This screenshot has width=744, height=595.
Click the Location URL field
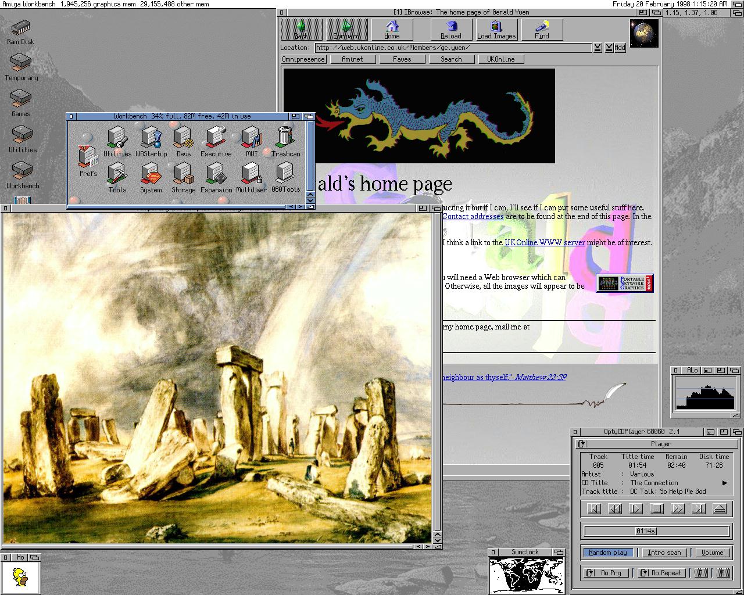click(453, 48)
